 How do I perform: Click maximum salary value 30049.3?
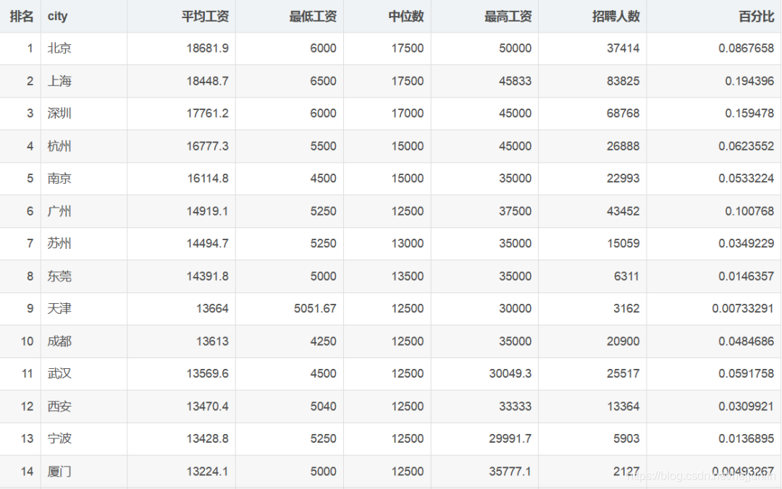click(x=510, y=373)
